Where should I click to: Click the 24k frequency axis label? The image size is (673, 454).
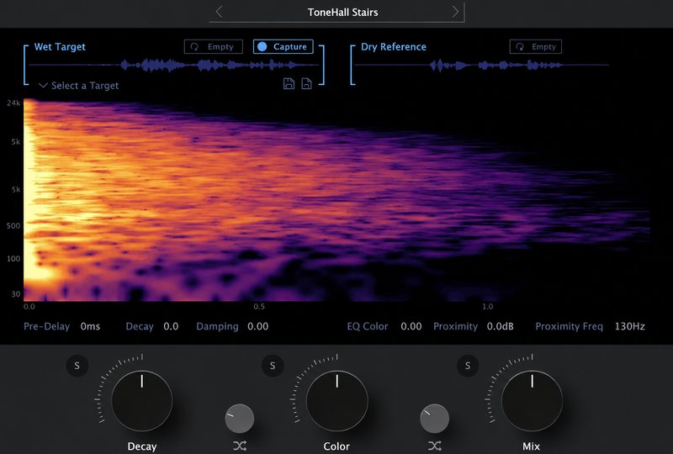[13, 103]
